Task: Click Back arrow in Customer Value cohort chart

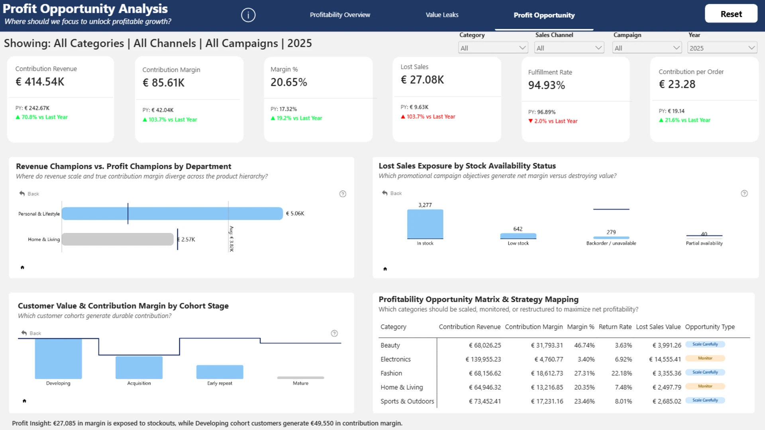Action: (24, 333)
